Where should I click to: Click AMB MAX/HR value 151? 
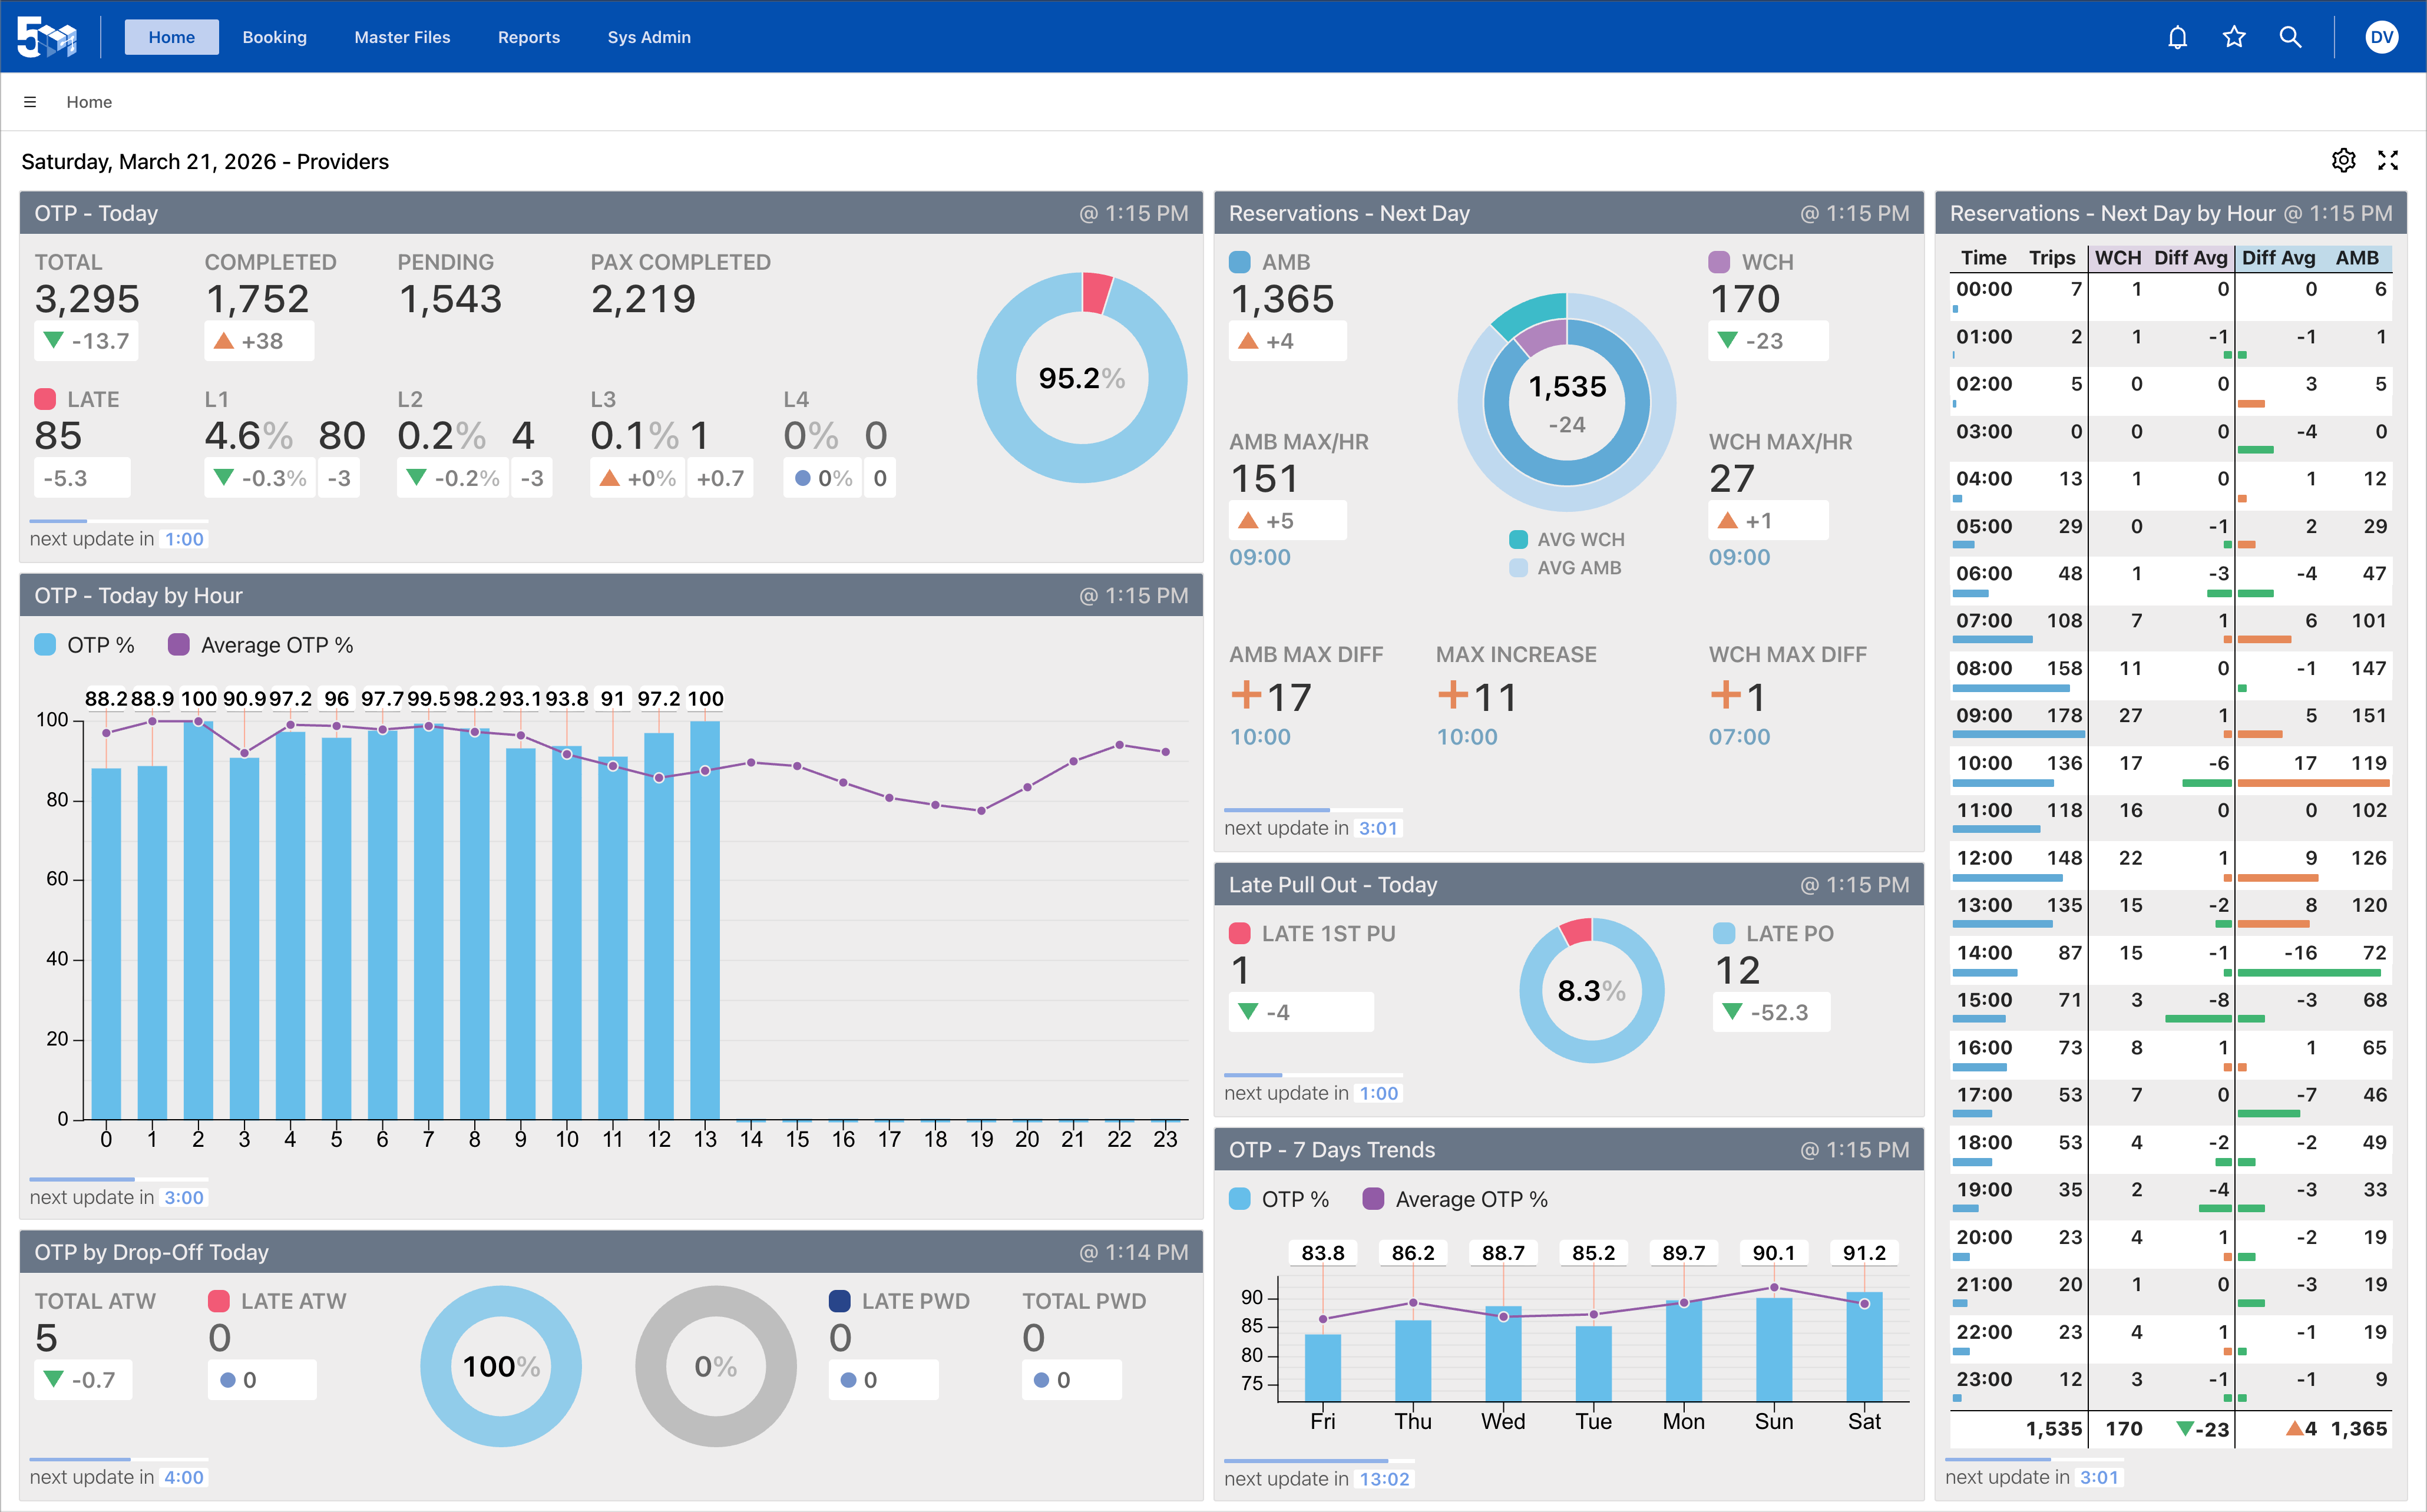point(1264,479)
